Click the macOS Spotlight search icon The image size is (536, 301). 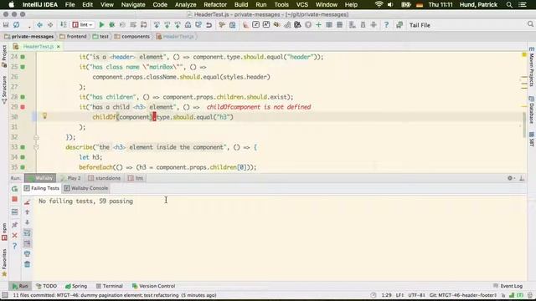coord(509,5)
